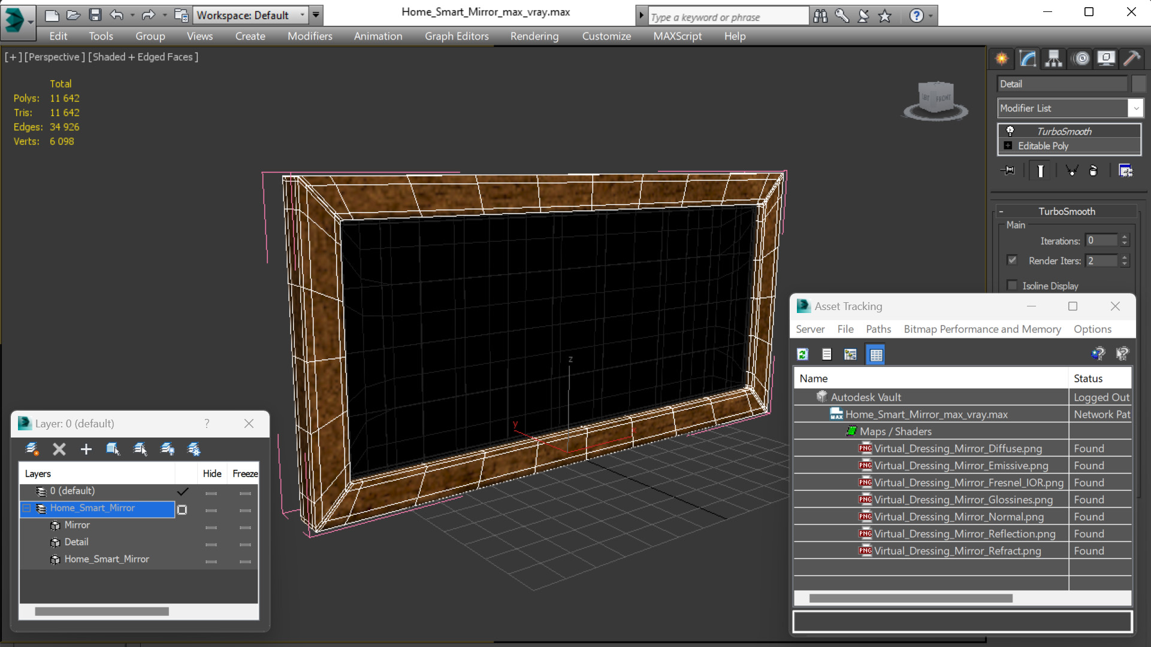Open the quick access toolbar customize arrow

[x=316, y=15]
